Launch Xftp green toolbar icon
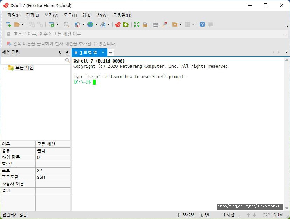Image resolution: width=290 pixels, height=219 pixels. coord(126,24)
